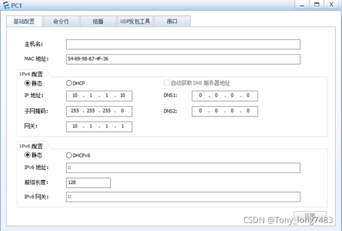Click the IPv6 地址 input field
The height and width of the screenshot is (231, 342).
coord(183,168)
